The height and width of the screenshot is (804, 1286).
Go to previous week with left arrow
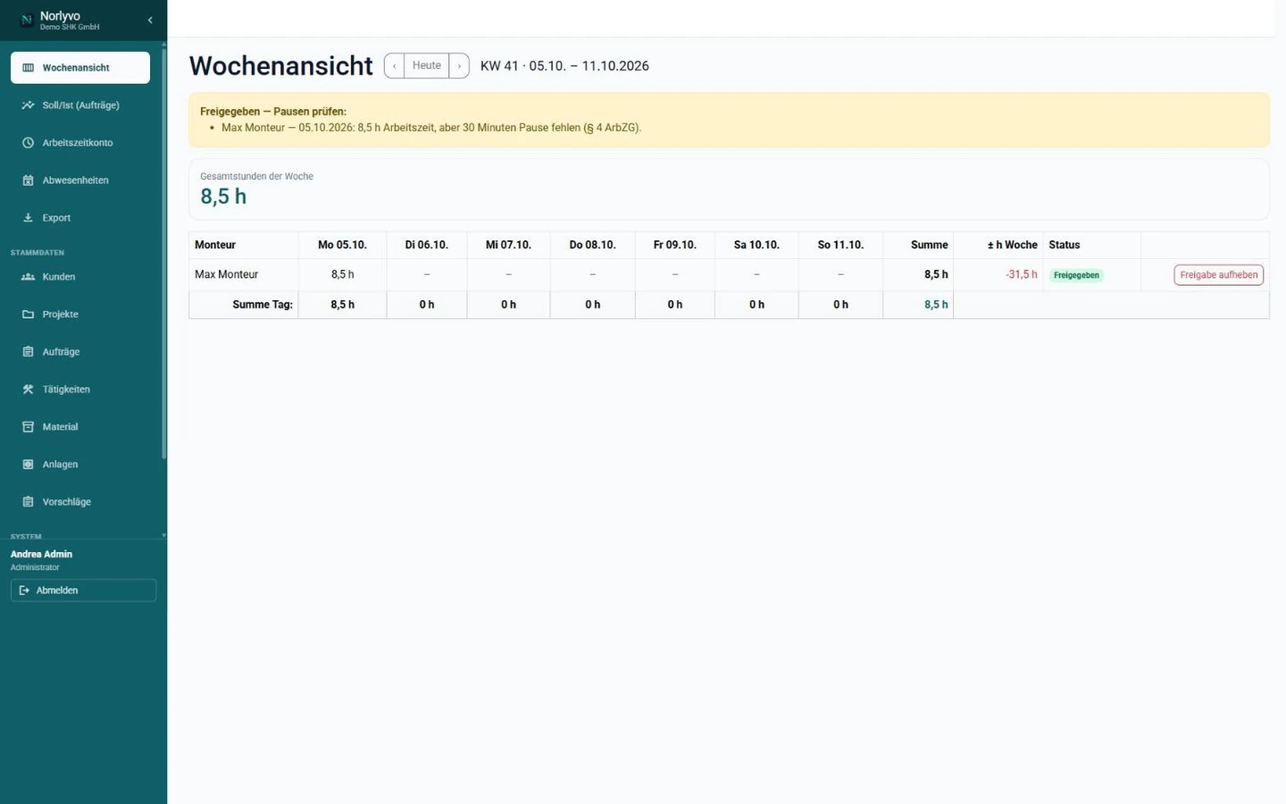(x=394, y=66)
